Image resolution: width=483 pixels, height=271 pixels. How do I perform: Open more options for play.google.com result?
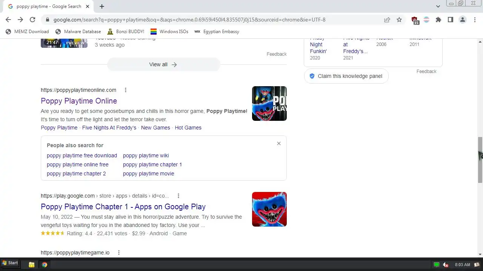(178, 196)
